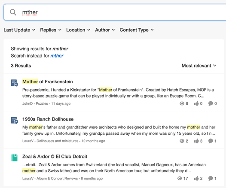Click into the search field containing mther
The image size is (226, 188).
(115, 12)
